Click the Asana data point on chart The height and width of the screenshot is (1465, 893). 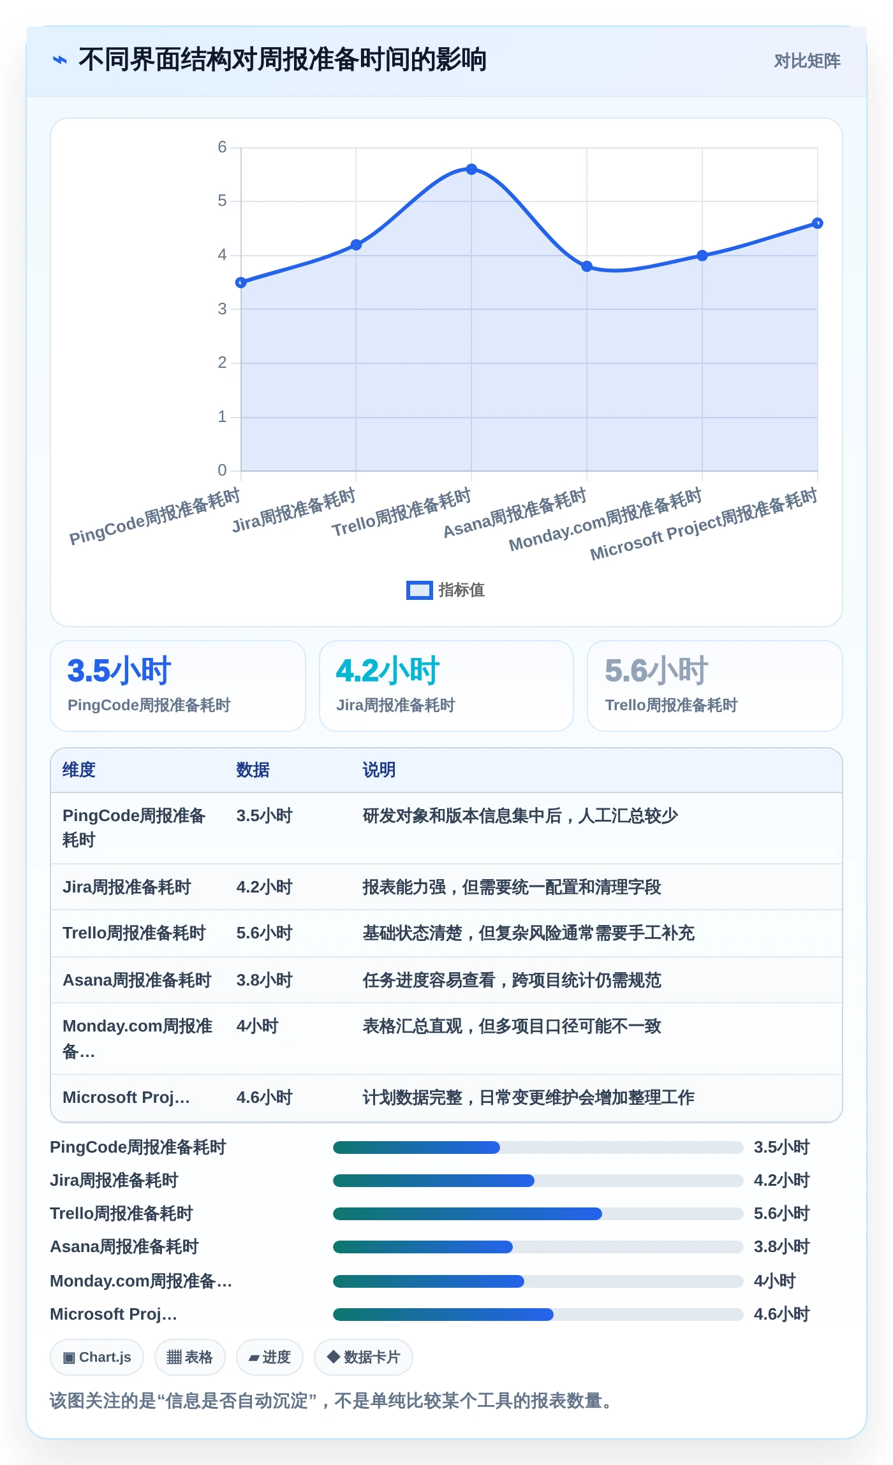coord(587,266)
